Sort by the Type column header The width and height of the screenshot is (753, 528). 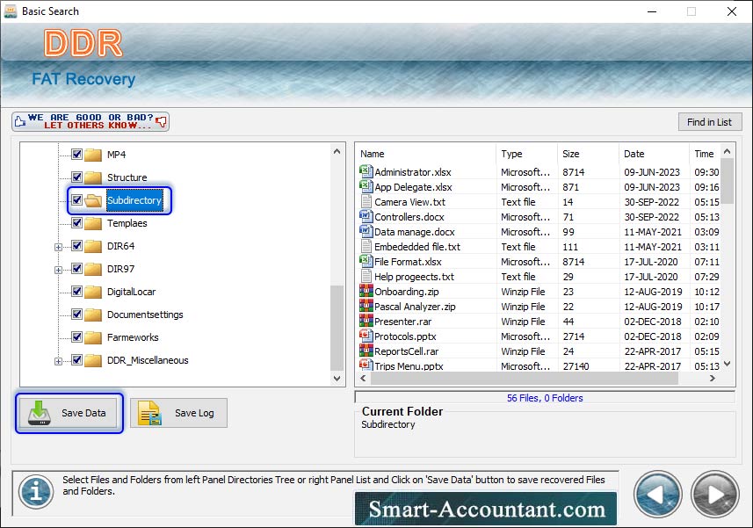526,154
